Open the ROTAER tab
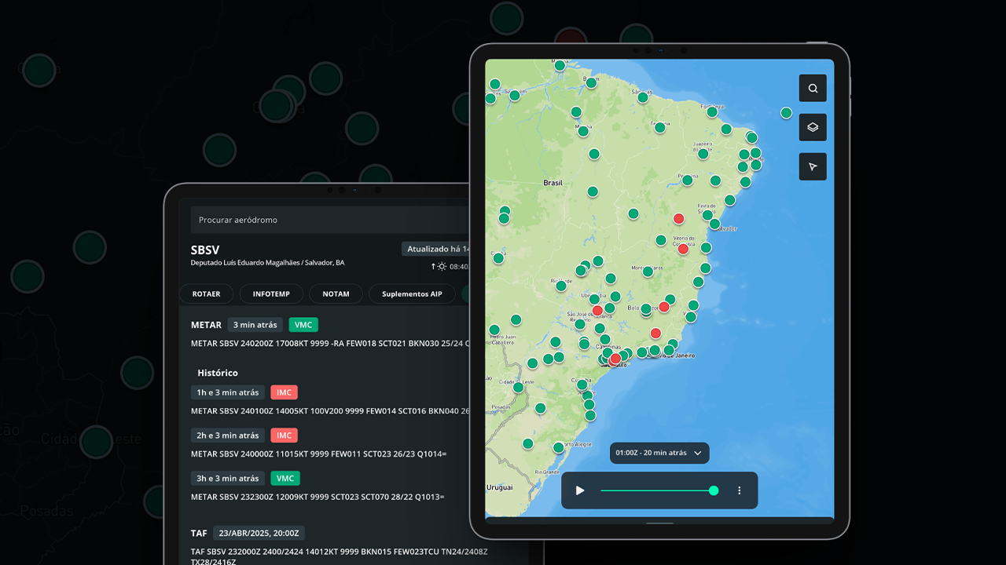Viewport: 1006px width, 565px height. [207, 294]
